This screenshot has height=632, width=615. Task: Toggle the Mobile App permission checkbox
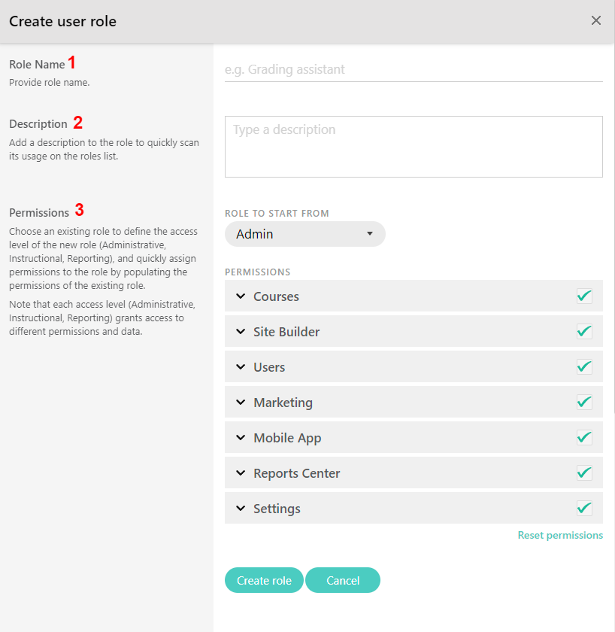click(x=584, y=437)
